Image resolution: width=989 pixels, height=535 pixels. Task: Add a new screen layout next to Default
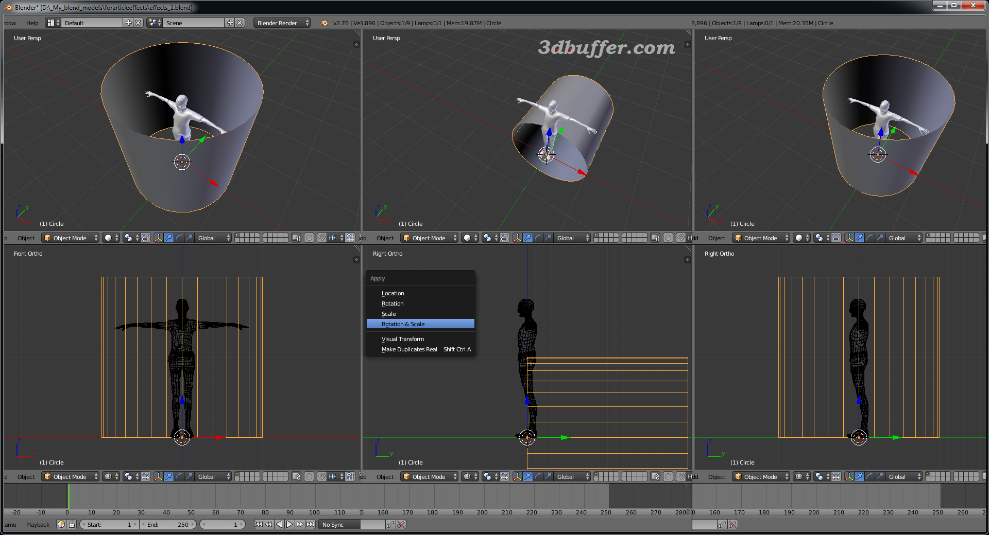(x=128, y=23)
